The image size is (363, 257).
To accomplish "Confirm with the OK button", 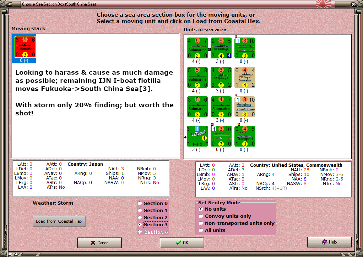I will [182, 243].
